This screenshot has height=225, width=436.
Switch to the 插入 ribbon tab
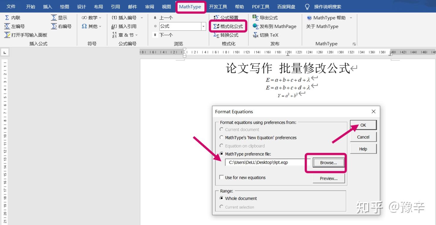[x=48, y=7]
